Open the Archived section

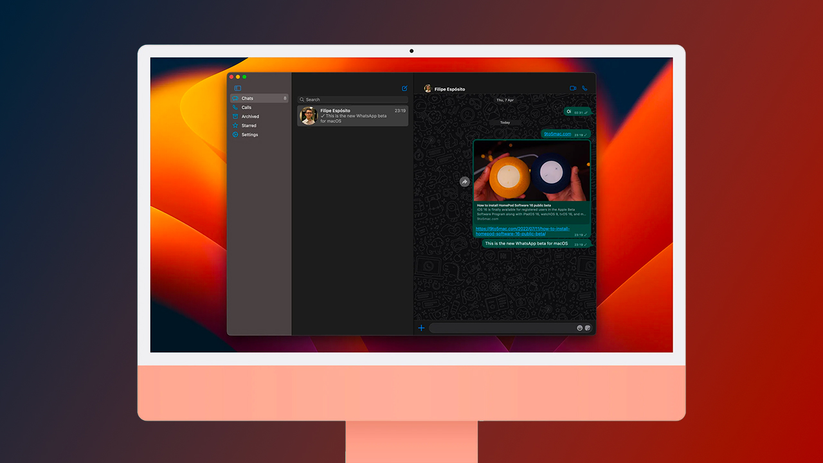pyautogui.click(x=259, y=116)
